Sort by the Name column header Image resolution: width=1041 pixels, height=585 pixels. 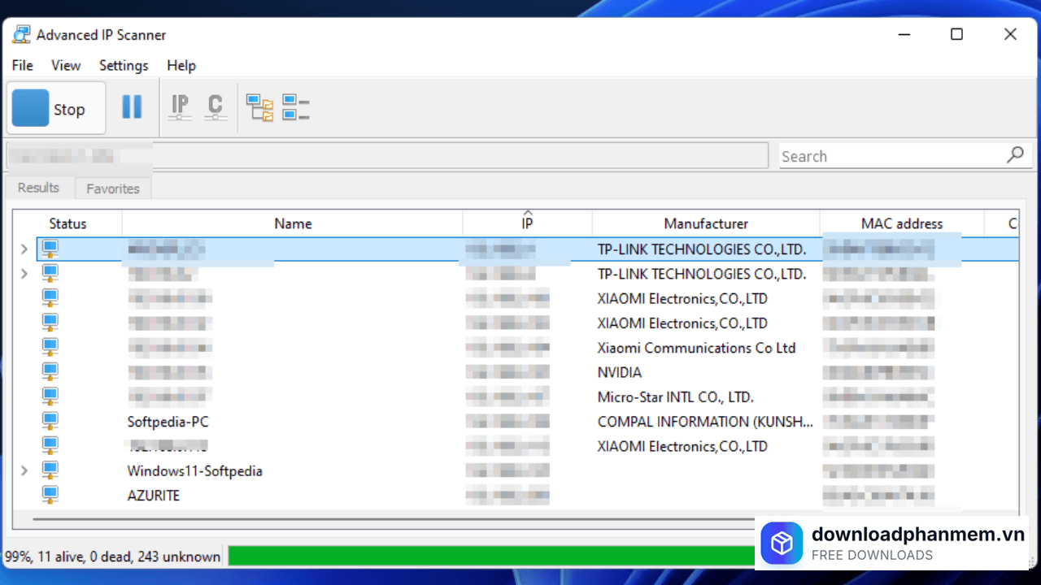tap(293, 223)
